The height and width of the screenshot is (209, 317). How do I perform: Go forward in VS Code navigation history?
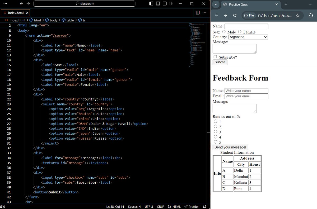[28, 4]
